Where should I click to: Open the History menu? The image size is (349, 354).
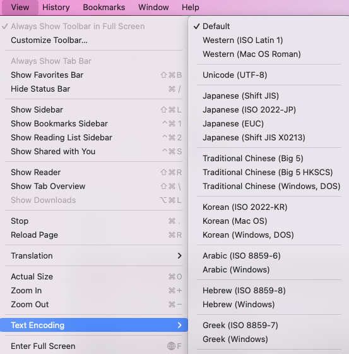click(x=56, y=8)
